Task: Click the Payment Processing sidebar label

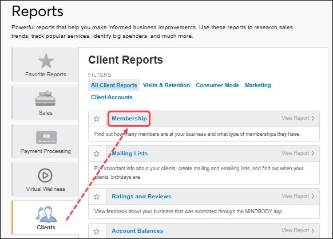Action: click(x=45, y=151)
